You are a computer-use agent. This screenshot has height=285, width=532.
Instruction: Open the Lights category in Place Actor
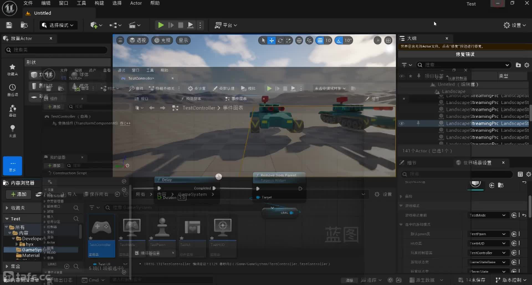point(12,131)
